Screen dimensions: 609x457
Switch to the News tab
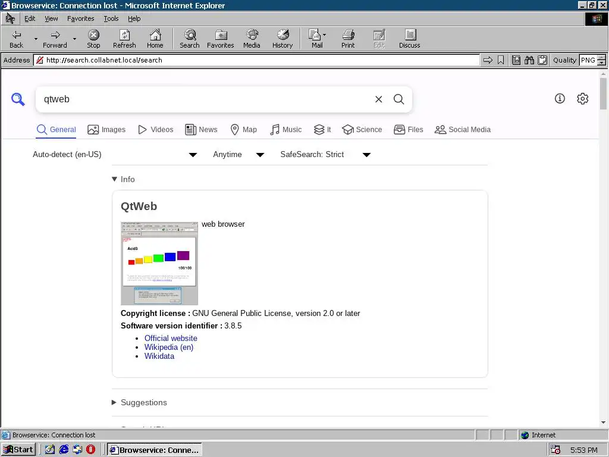[201, 129]
